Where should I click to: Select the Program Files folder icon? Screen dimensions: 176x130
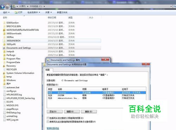click(x=4, y=59)
